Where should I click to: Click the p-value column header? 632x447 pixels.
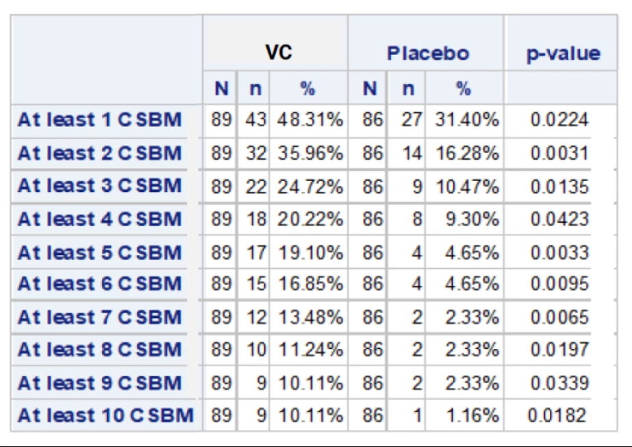[564, 54]
